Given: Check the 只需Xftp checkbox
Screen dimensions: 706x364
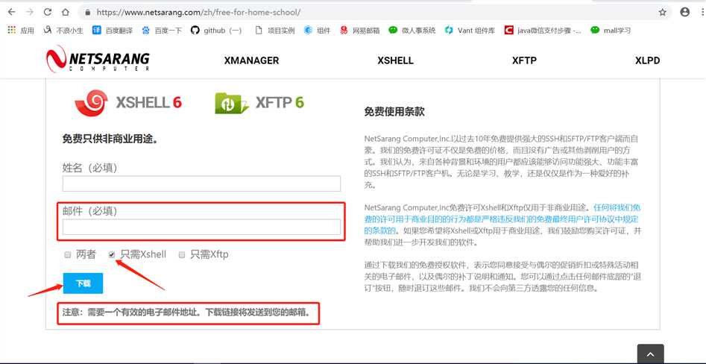Looking at the screenshot, I should pyautogui.click(x=182, y=255).
